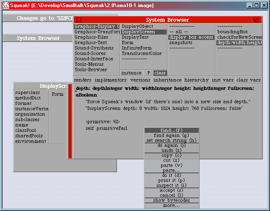Screen dimensions: 270x211
Task: Show the class hierarchy
Action: pyautogui.click(x=197, y=80)
